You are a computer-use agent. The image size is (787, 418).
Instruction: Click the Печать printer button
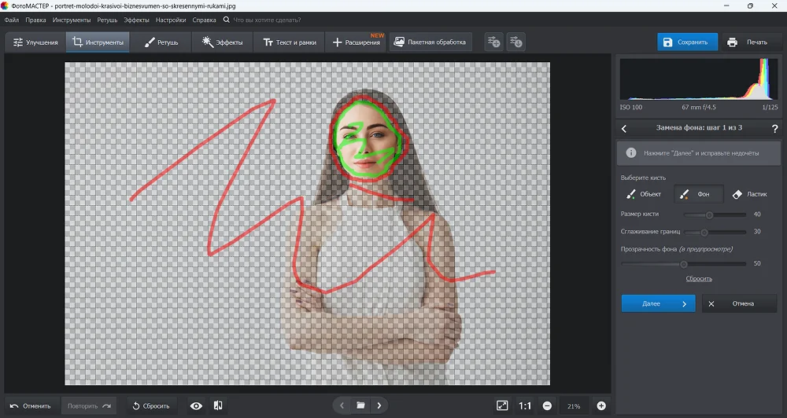(746, 42)
